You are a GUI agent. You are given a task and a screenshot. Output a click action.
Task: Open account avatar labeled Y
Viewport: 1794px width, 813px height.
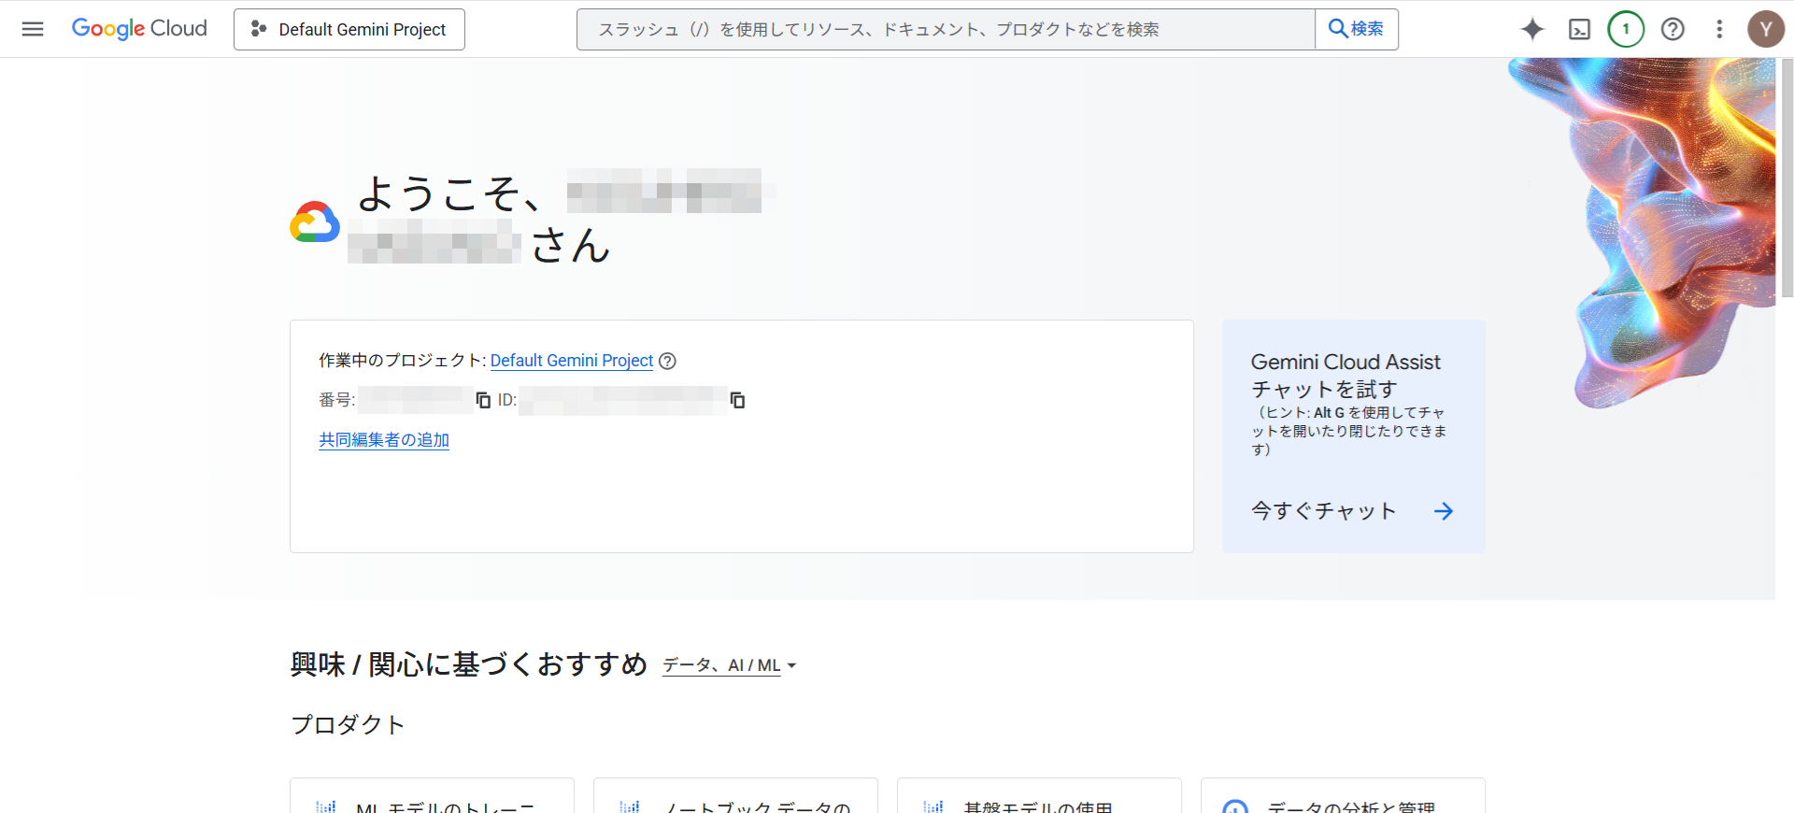click(1765, 29)
